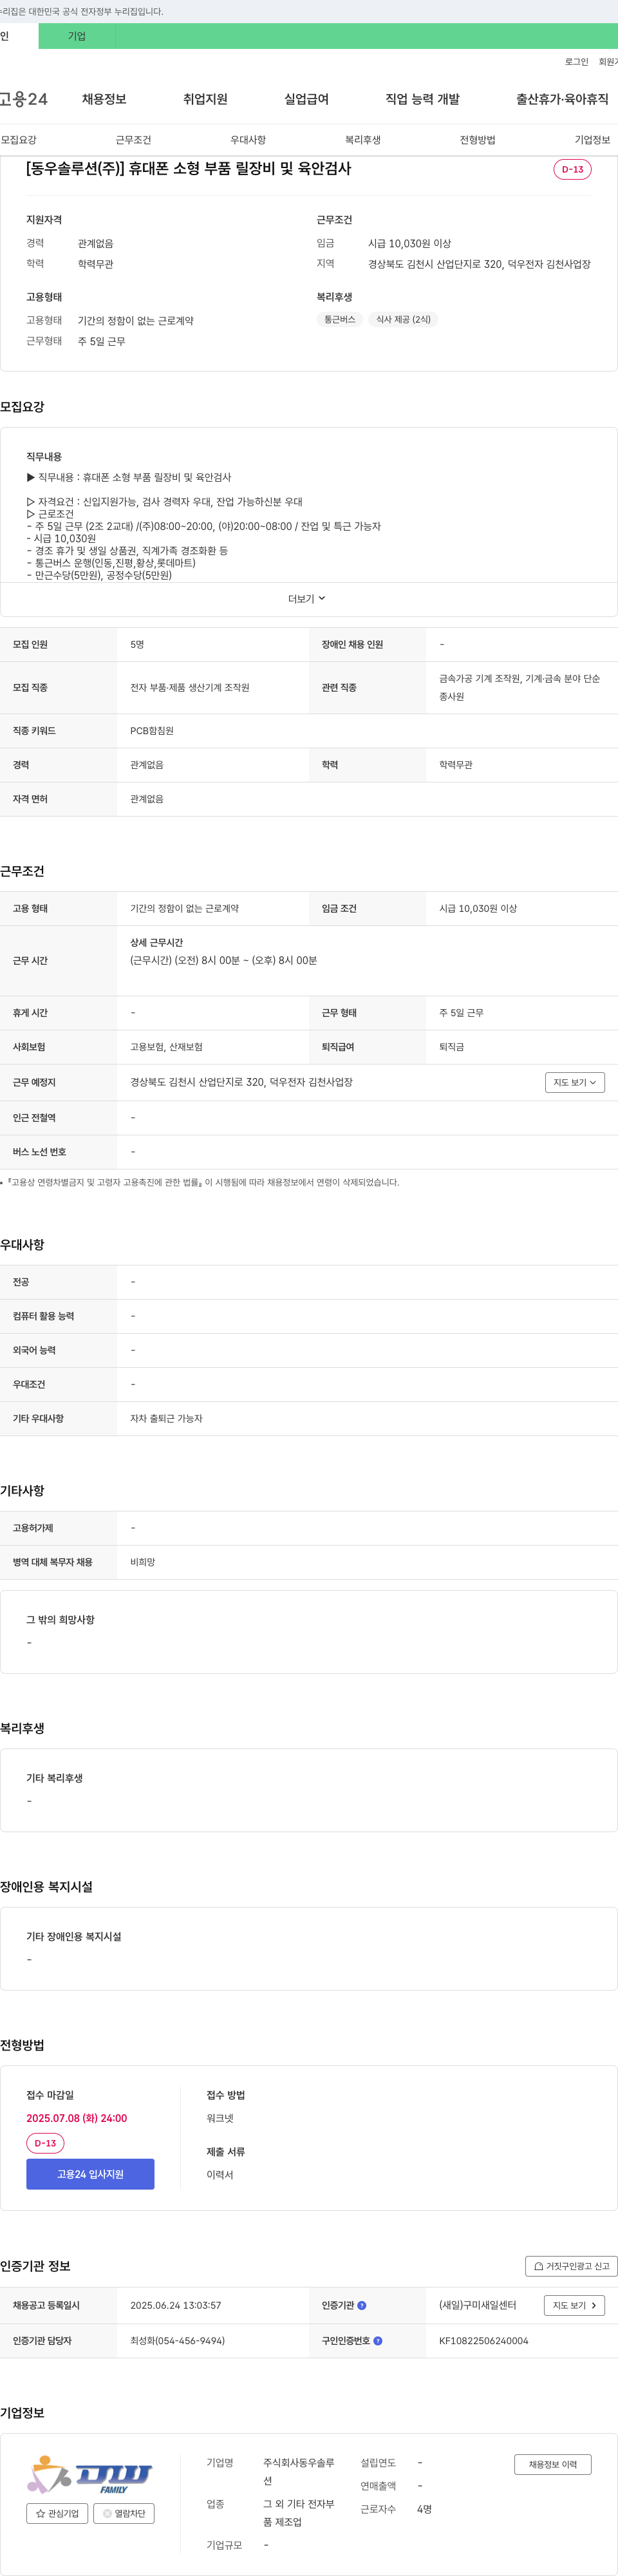
Task: Click the deadline date 2025.07.08 (화) 24:00
Action: click(x=77, y=2118)
